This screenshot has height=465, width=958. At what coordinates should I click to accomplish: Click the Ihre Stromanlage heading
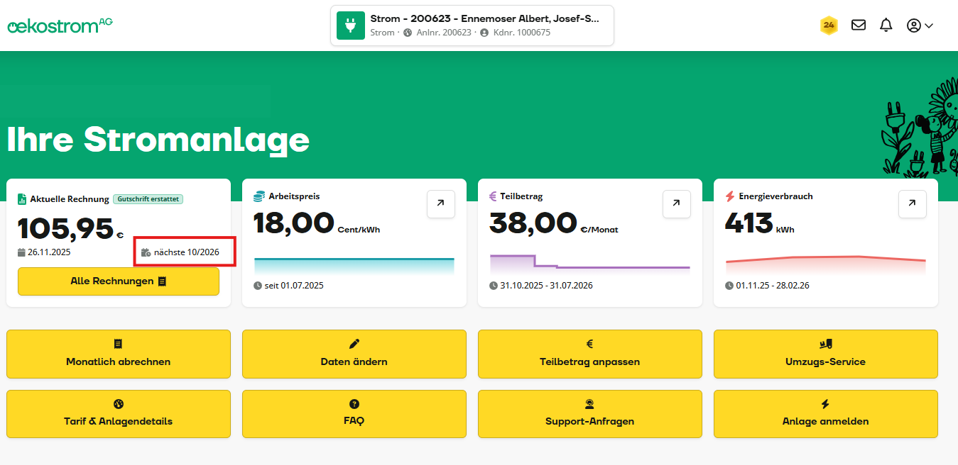[x=158, y=140]
